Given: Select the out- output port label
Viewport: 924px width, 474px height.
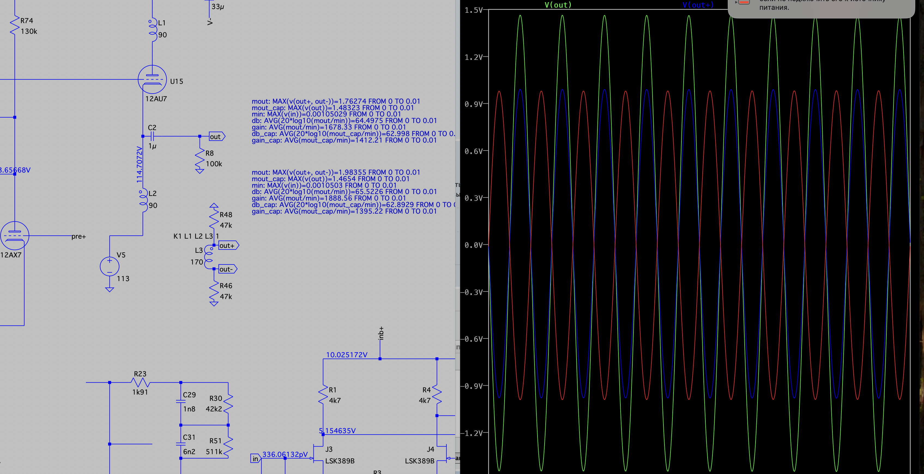Looking at the screenshot, I should pyautogui.click(x=227, y=269).
